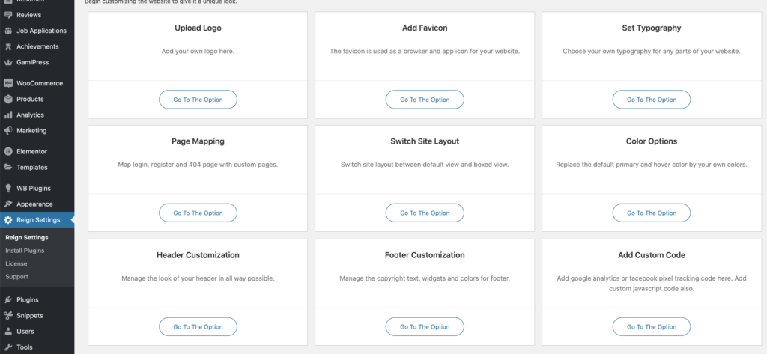Click the Switch Site Layout card title
The image size is (767, 354).
coord(425,141)
